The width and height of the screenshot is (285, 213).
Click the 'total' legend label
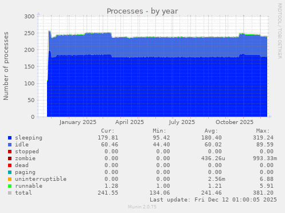(24, 193)
